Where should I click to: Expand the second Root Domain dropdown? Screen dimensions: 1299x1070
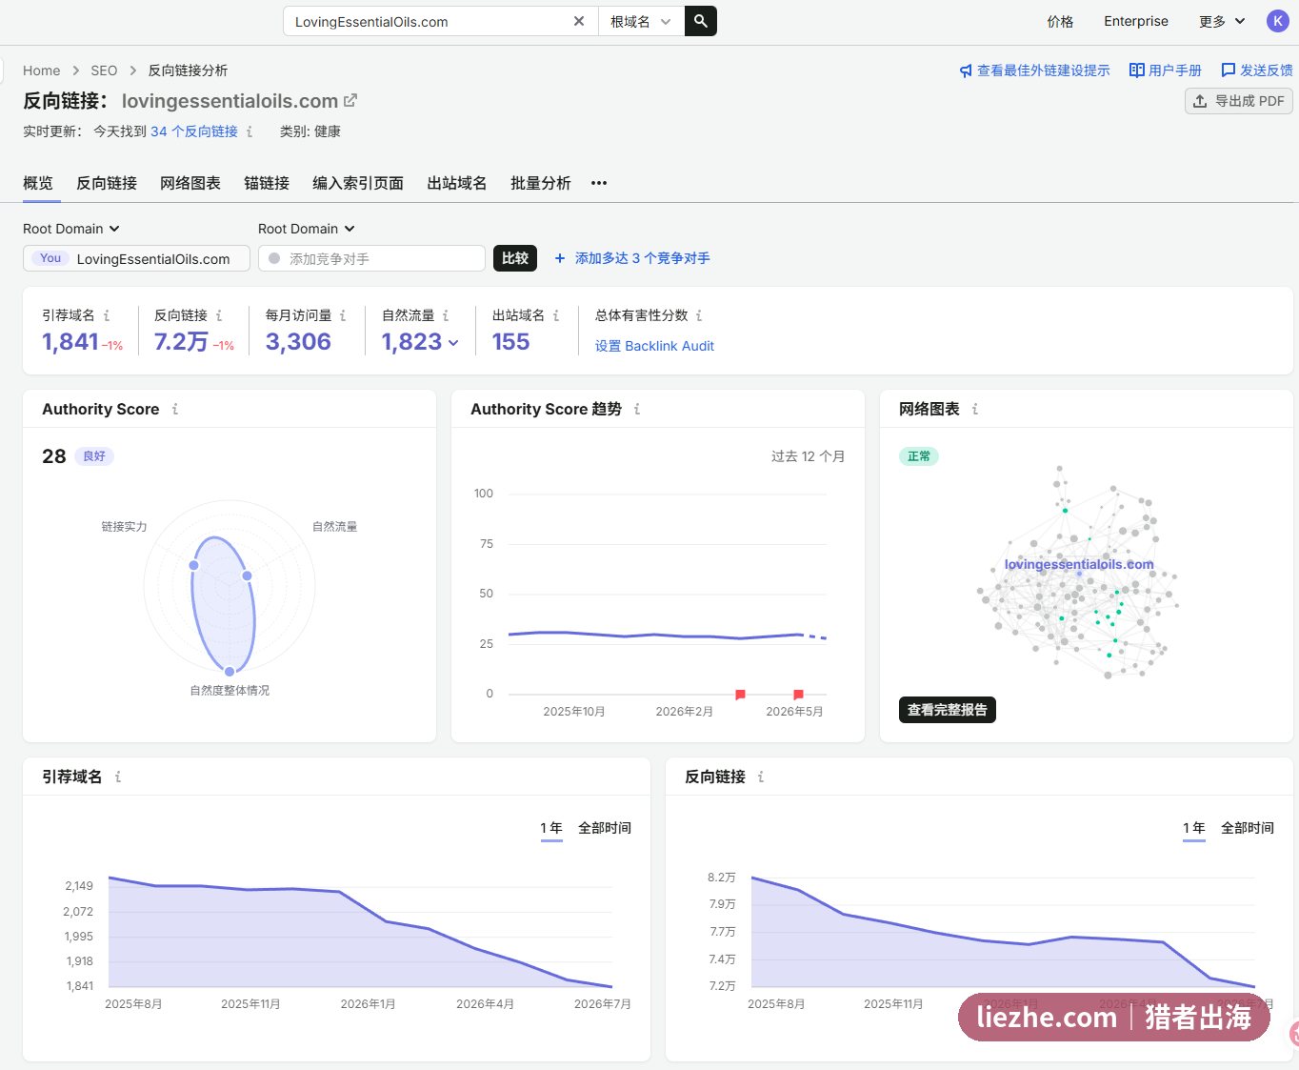pos(307,229)
